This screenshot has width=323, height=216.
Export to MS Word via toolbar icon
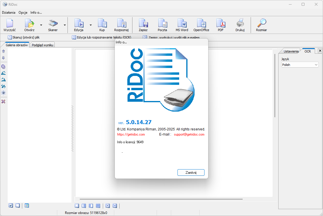click(182, 23)
